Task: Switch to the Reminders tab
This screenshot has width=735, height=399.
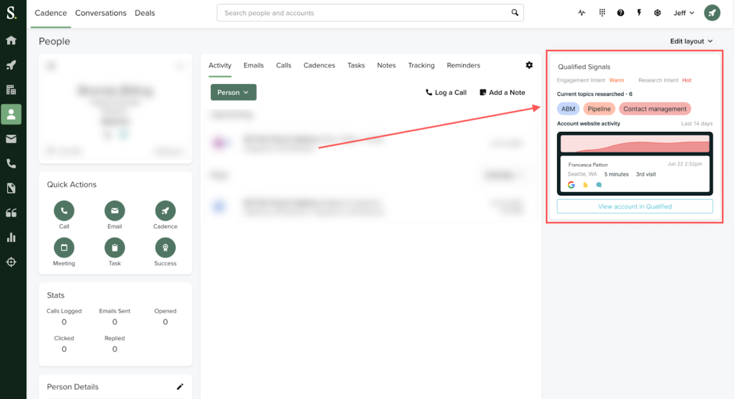Action: (464, 65)
